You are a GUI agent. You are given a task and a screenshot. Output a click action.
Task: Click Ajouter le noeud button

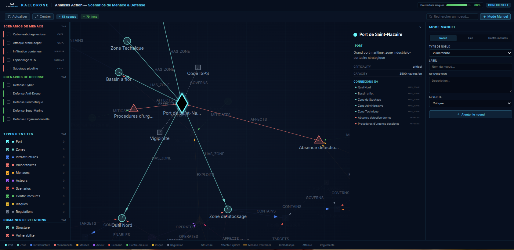tap(470, 115)
